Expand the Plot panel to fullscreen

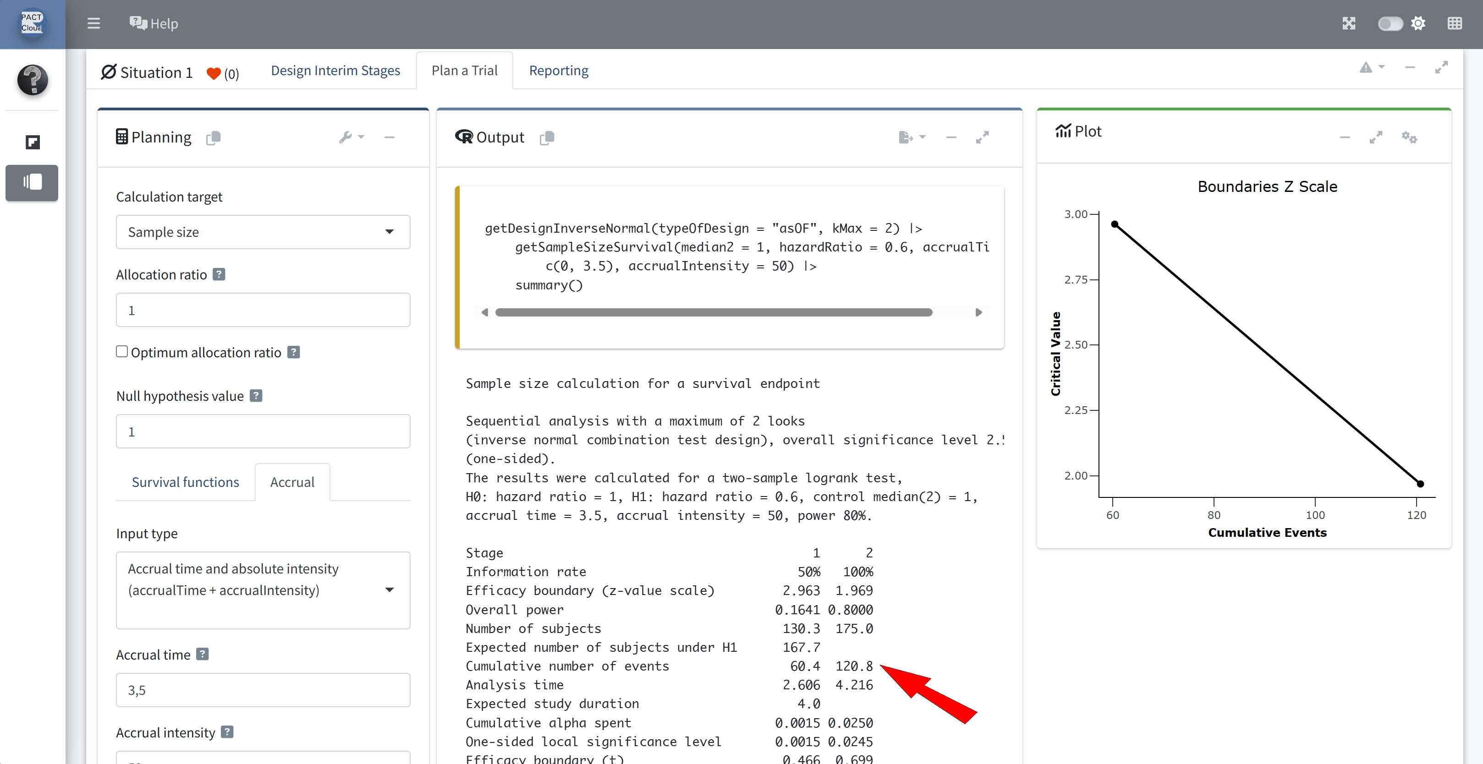coord(1375,137)
